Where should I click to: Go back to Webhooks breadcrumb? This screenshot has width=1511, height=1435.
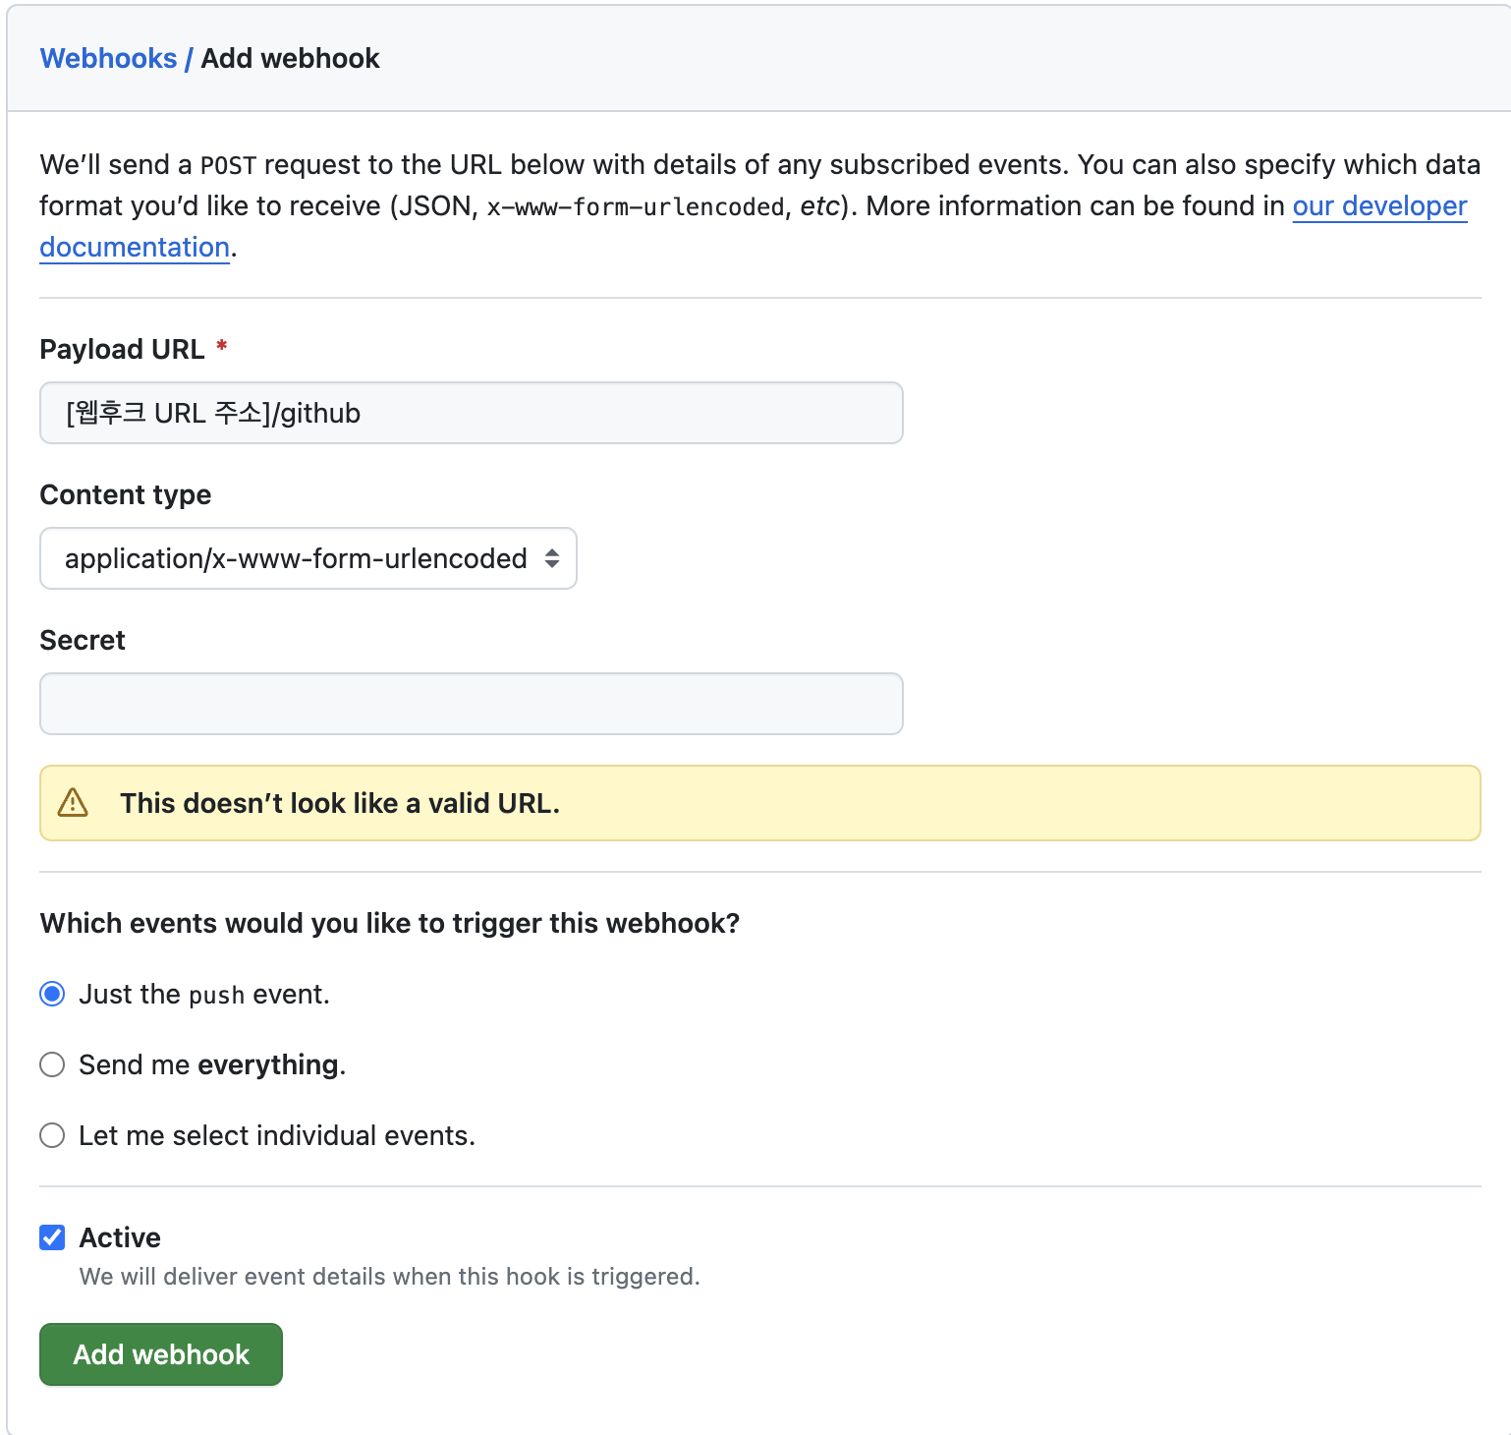pos(108,58)
